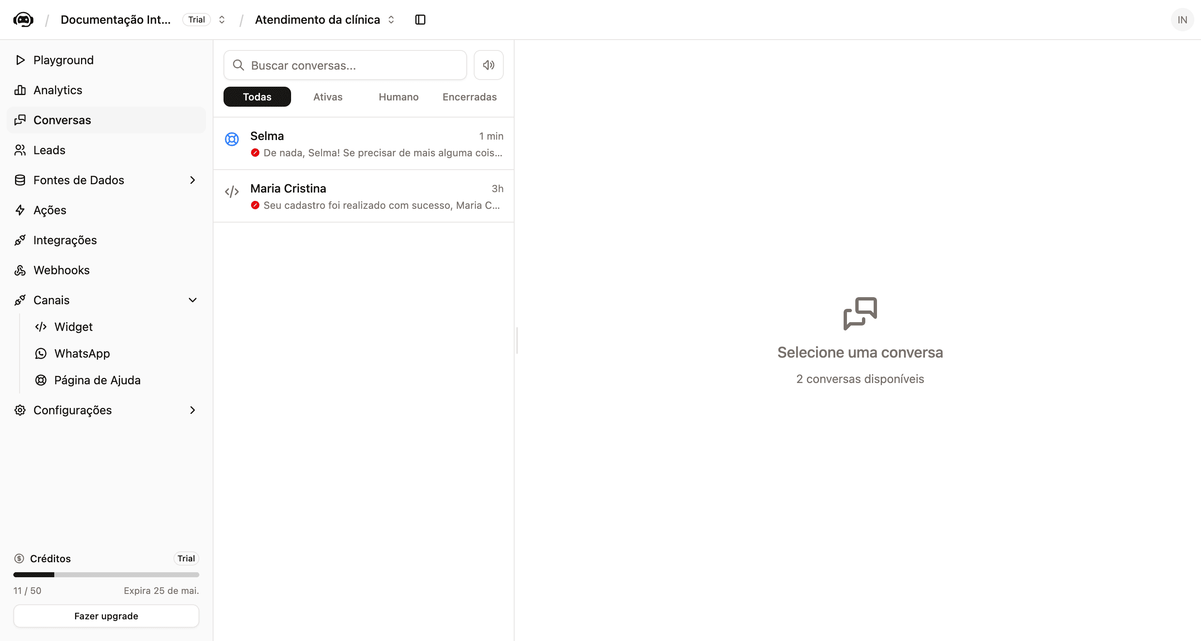Image resolution: width=1201 pixels, height=641 pixels.
Task: Click Fazer upgrade button
Action: tap(106, 616)
